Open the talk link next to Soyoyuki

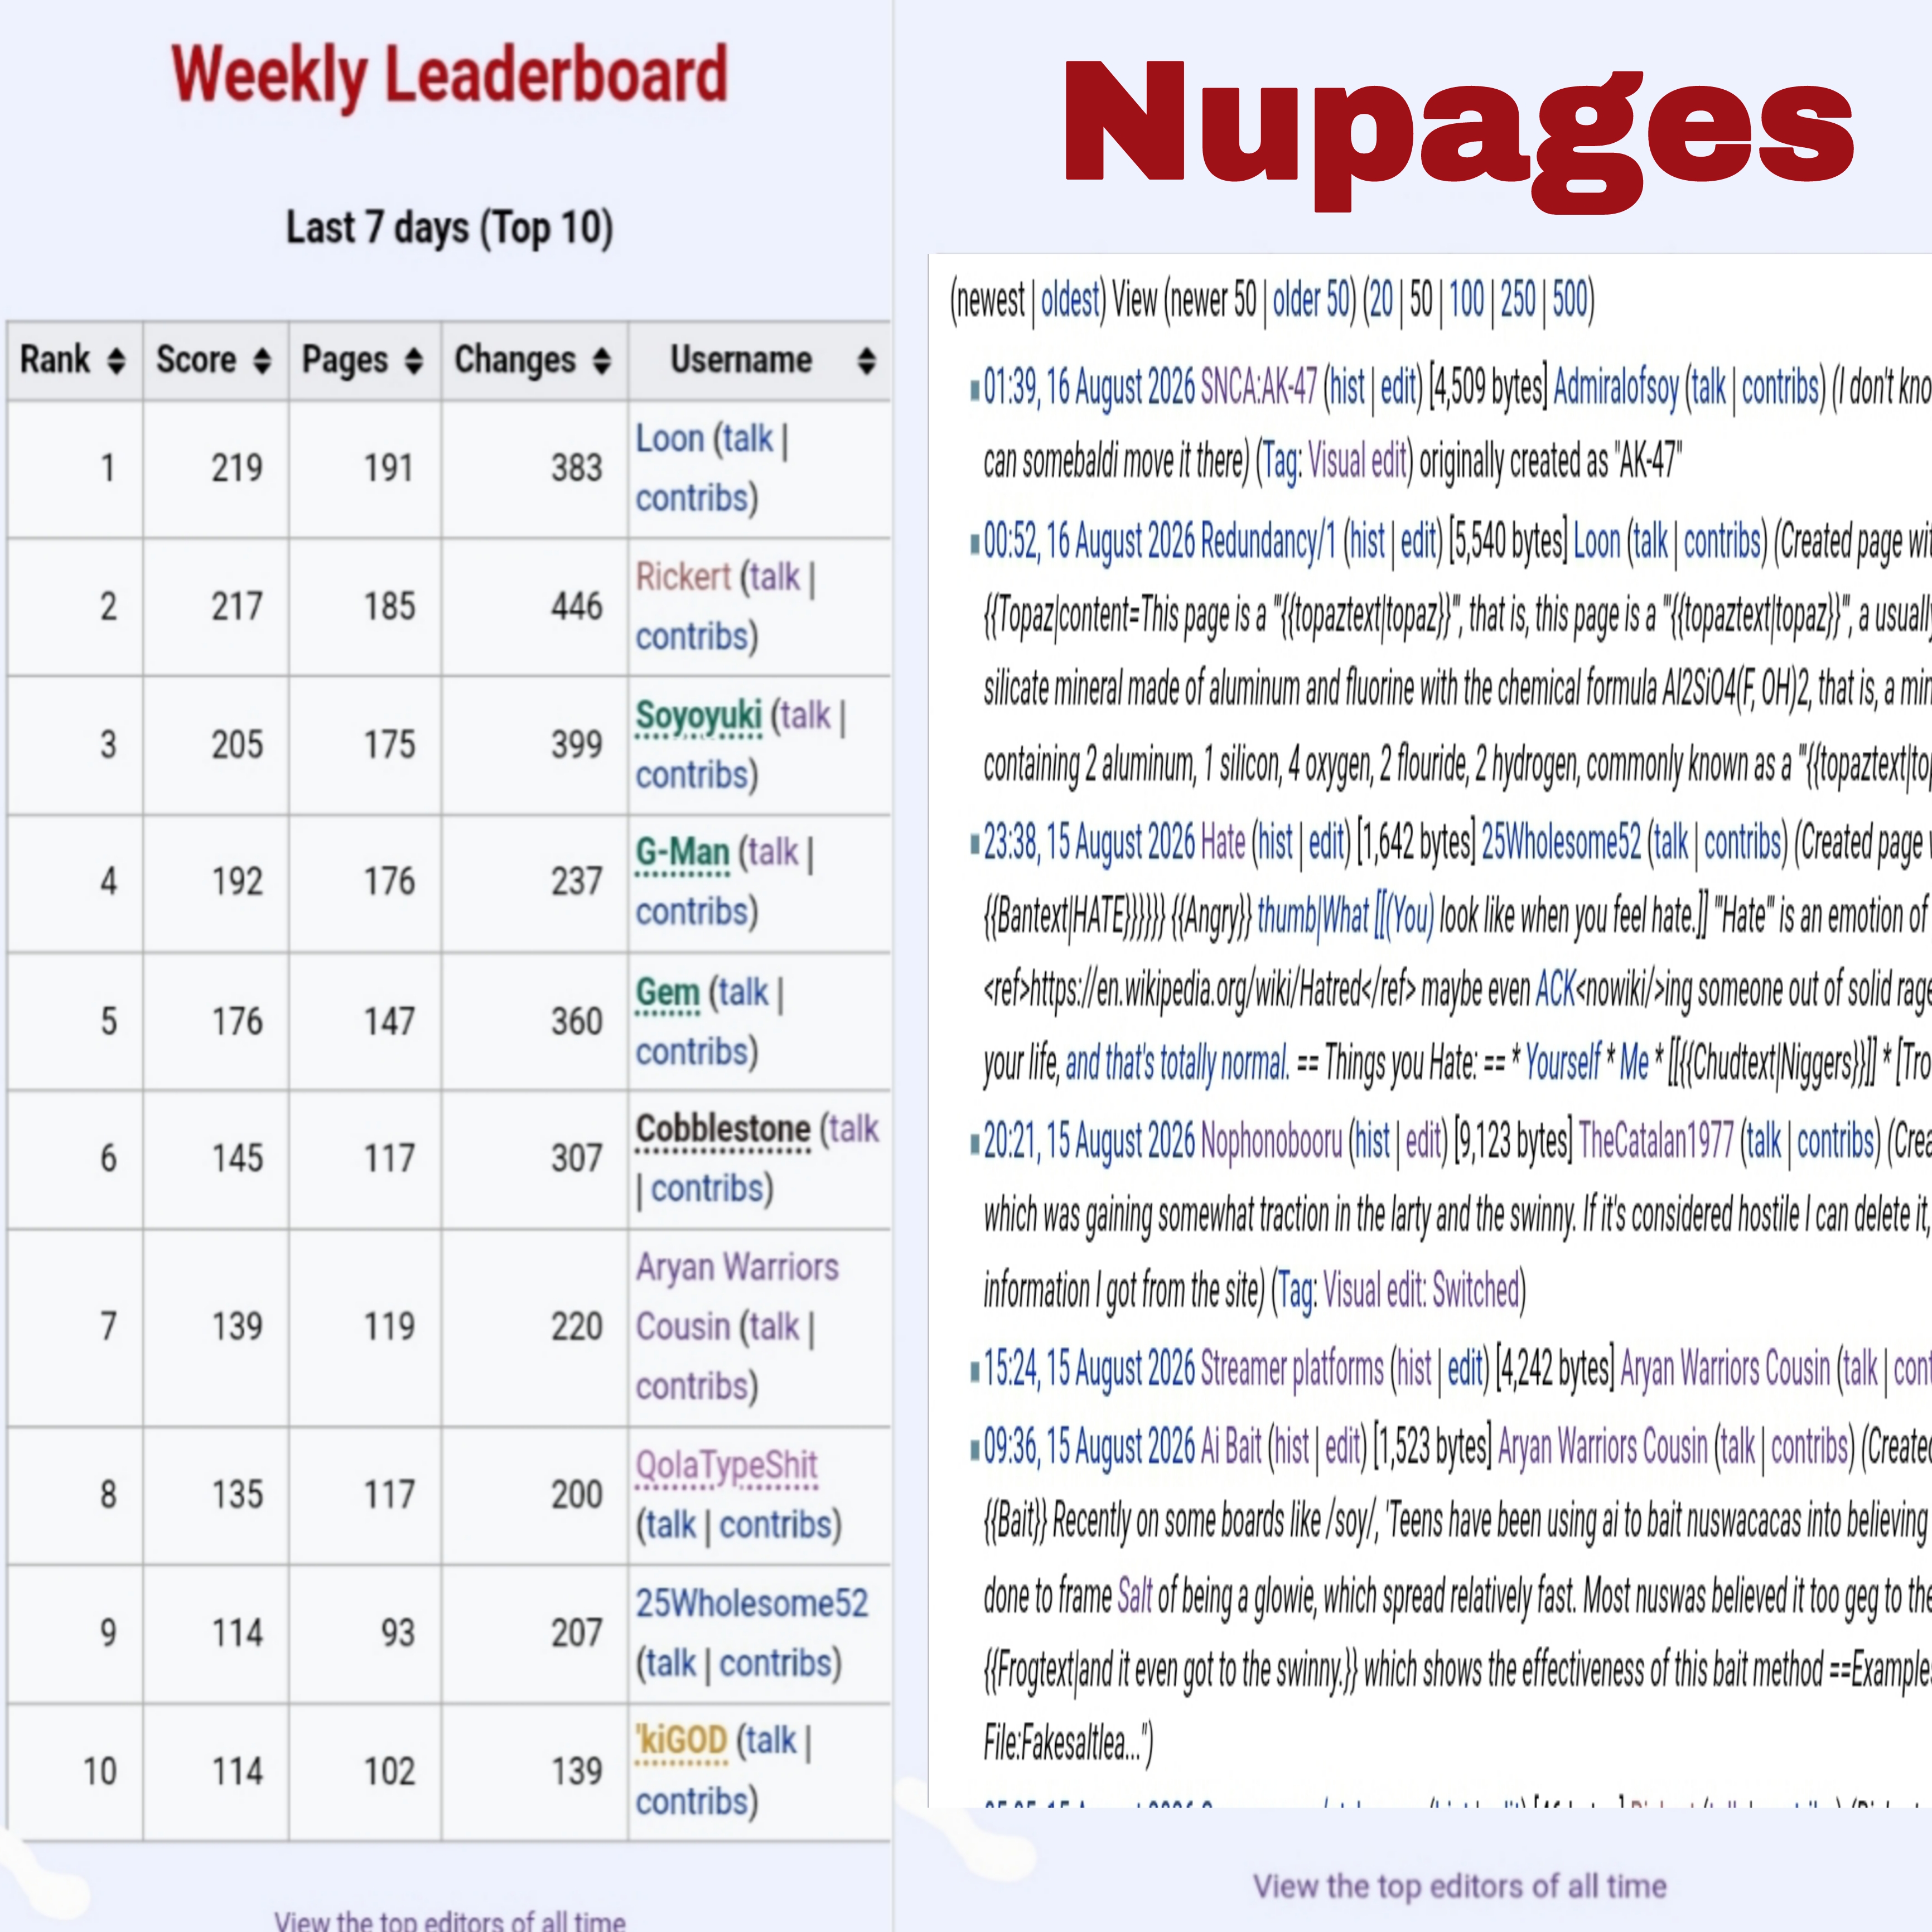coord(806,716)
